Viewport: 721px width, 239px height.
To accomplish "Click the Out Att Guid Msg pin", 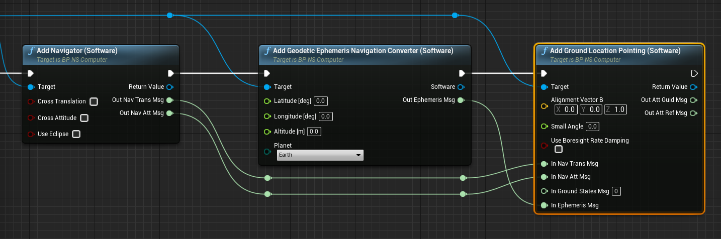I will [x=694, y=100].
